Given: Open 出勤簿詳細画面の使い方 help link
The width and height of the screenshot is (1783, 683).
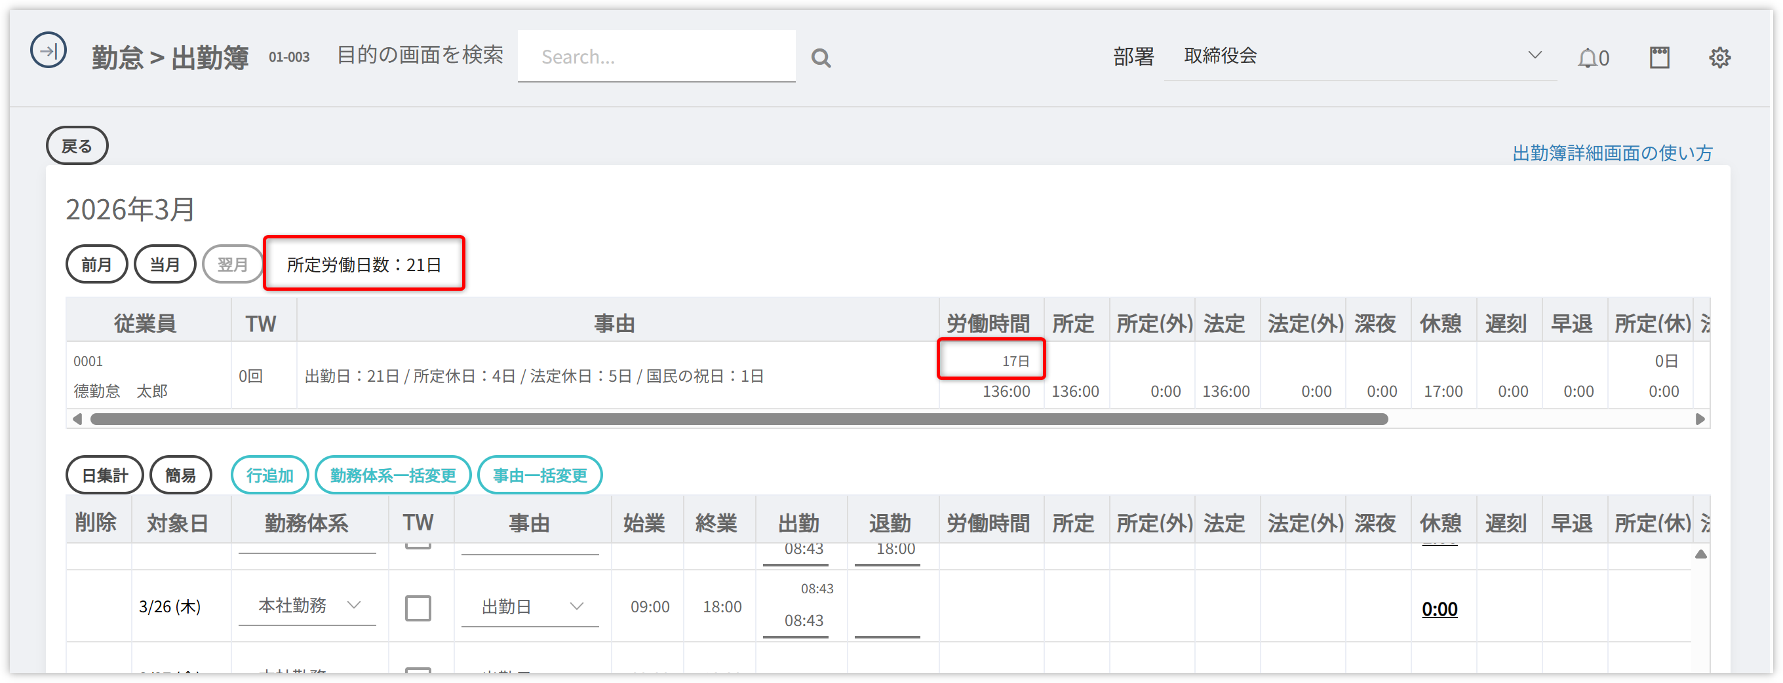Looking at the screenshot, I should [x=1611, y=153].
